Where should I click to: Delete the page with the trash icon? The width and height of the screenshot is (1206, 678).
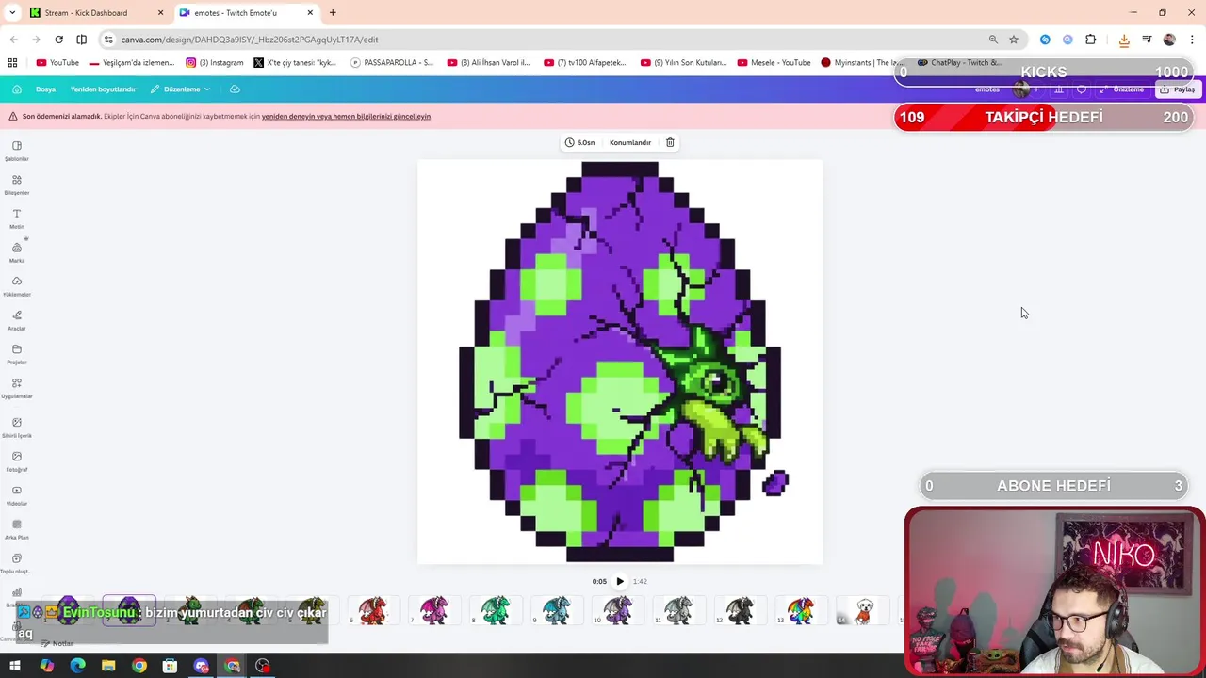tap(670, 142)
